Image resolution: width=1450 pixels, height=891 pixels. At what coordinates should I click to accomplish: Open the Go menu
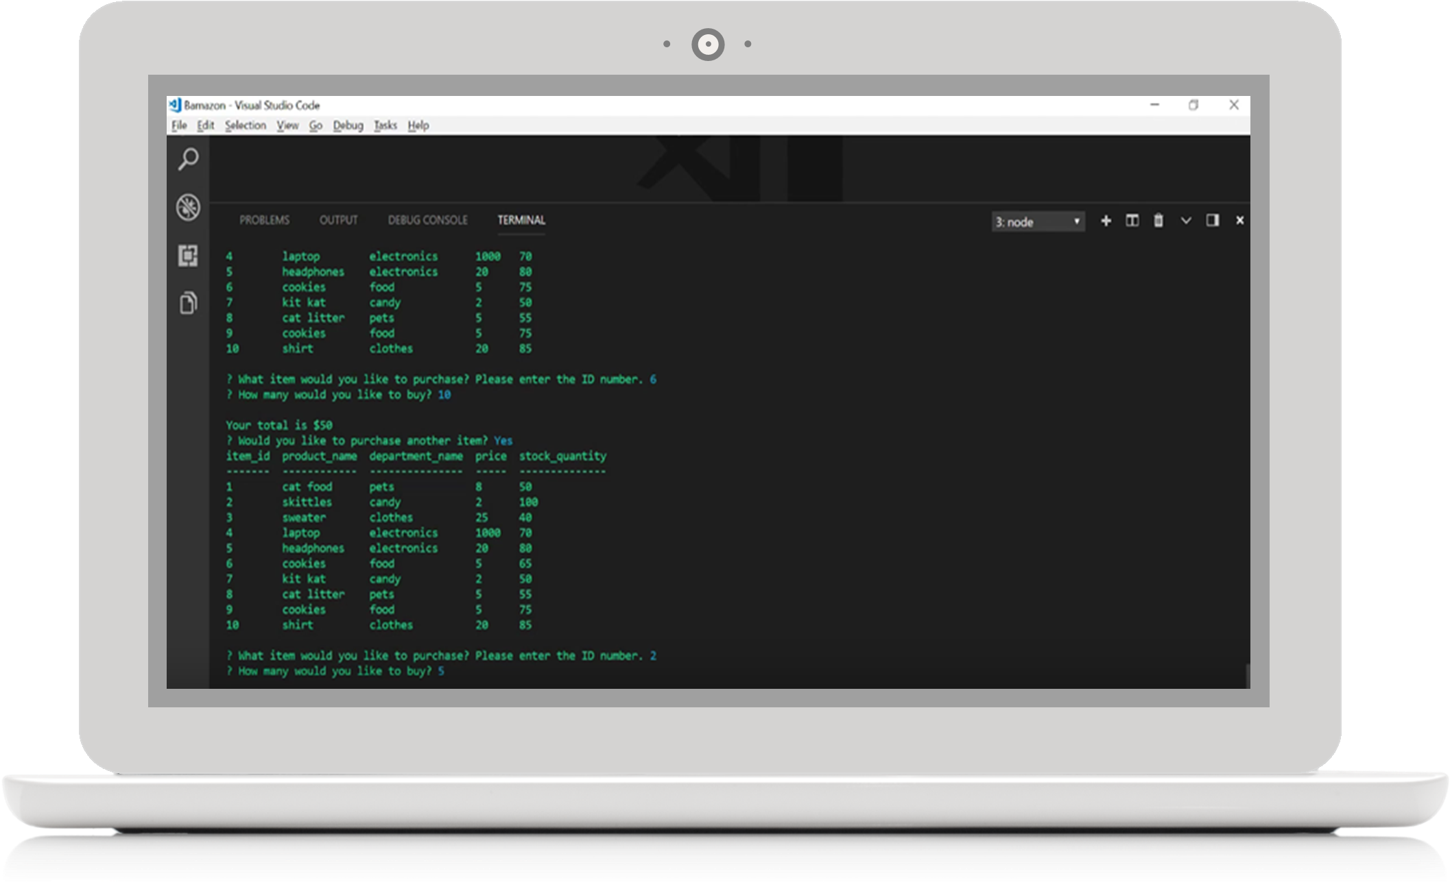click(316, 125)
